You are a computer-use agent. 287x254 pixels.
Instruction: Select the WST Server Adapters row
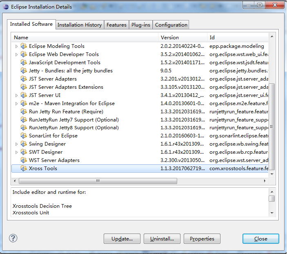140,160
